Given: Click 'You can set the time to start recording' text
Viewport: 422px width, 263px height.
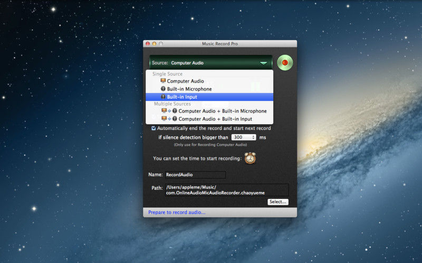Looking at the screenshot, I should 197,158.
